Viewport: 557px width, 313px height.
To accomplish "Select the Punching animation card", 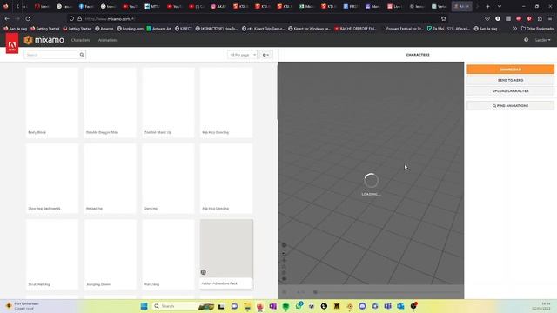I will point(168,254).
